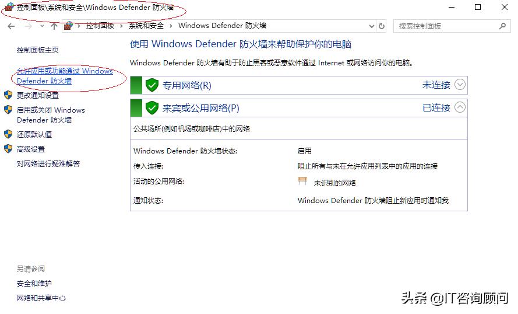Viewport: 518px width, 314px height.
Task: Click the 来宾或公用网络(P) heading
Action: 201,108
